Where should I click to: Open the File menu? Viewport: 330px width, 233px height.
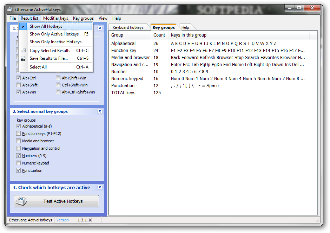pyautogui.click(x=13, y=18)
